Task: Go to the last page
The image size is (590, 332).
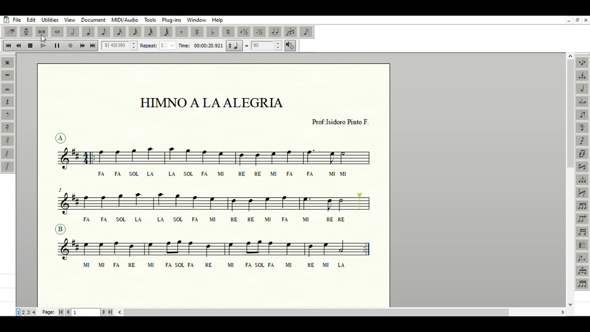Action: [110, 312]
